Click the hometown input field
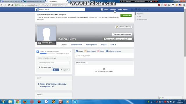Screen dimensions: 186x104 pos(53,62)
